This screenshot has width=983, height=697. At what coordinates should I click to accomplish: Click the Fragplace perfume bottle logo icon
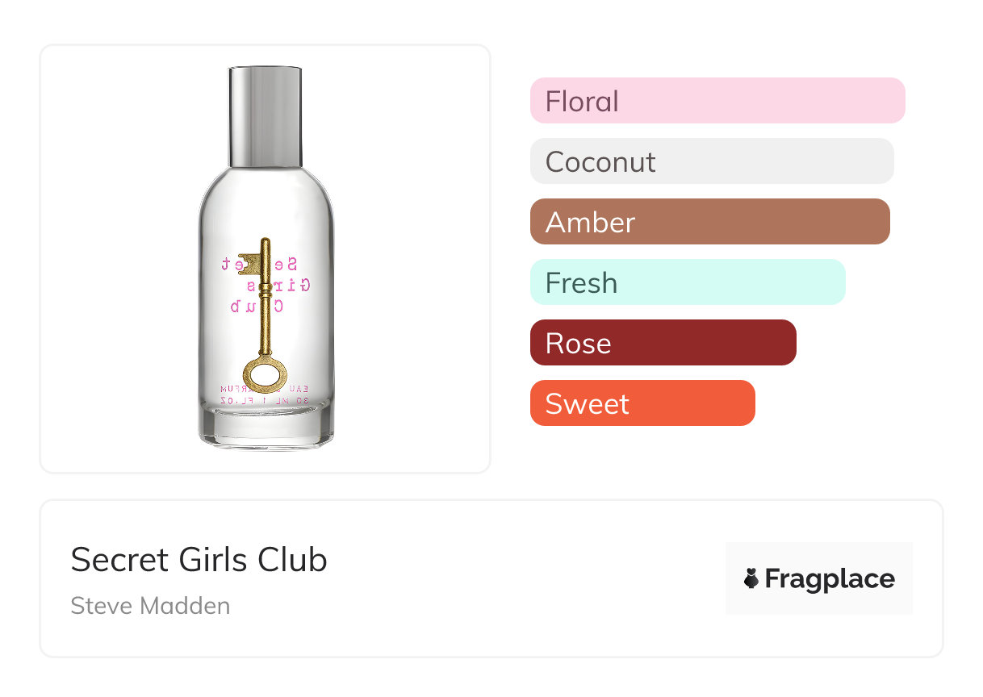click(751, 578)
